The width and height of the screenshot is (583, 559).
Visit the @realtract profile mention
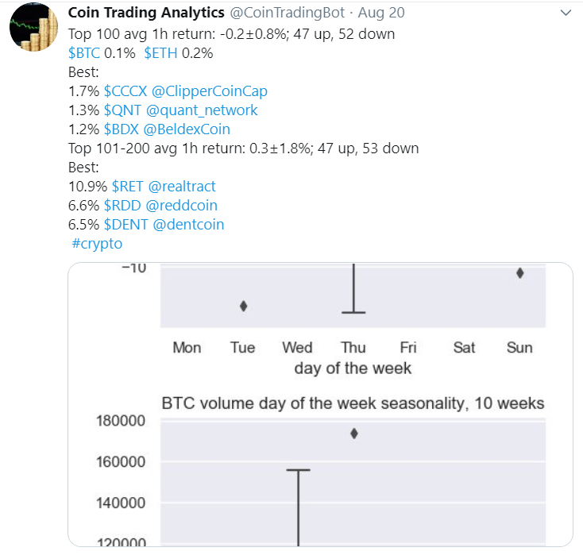point(182,187)
